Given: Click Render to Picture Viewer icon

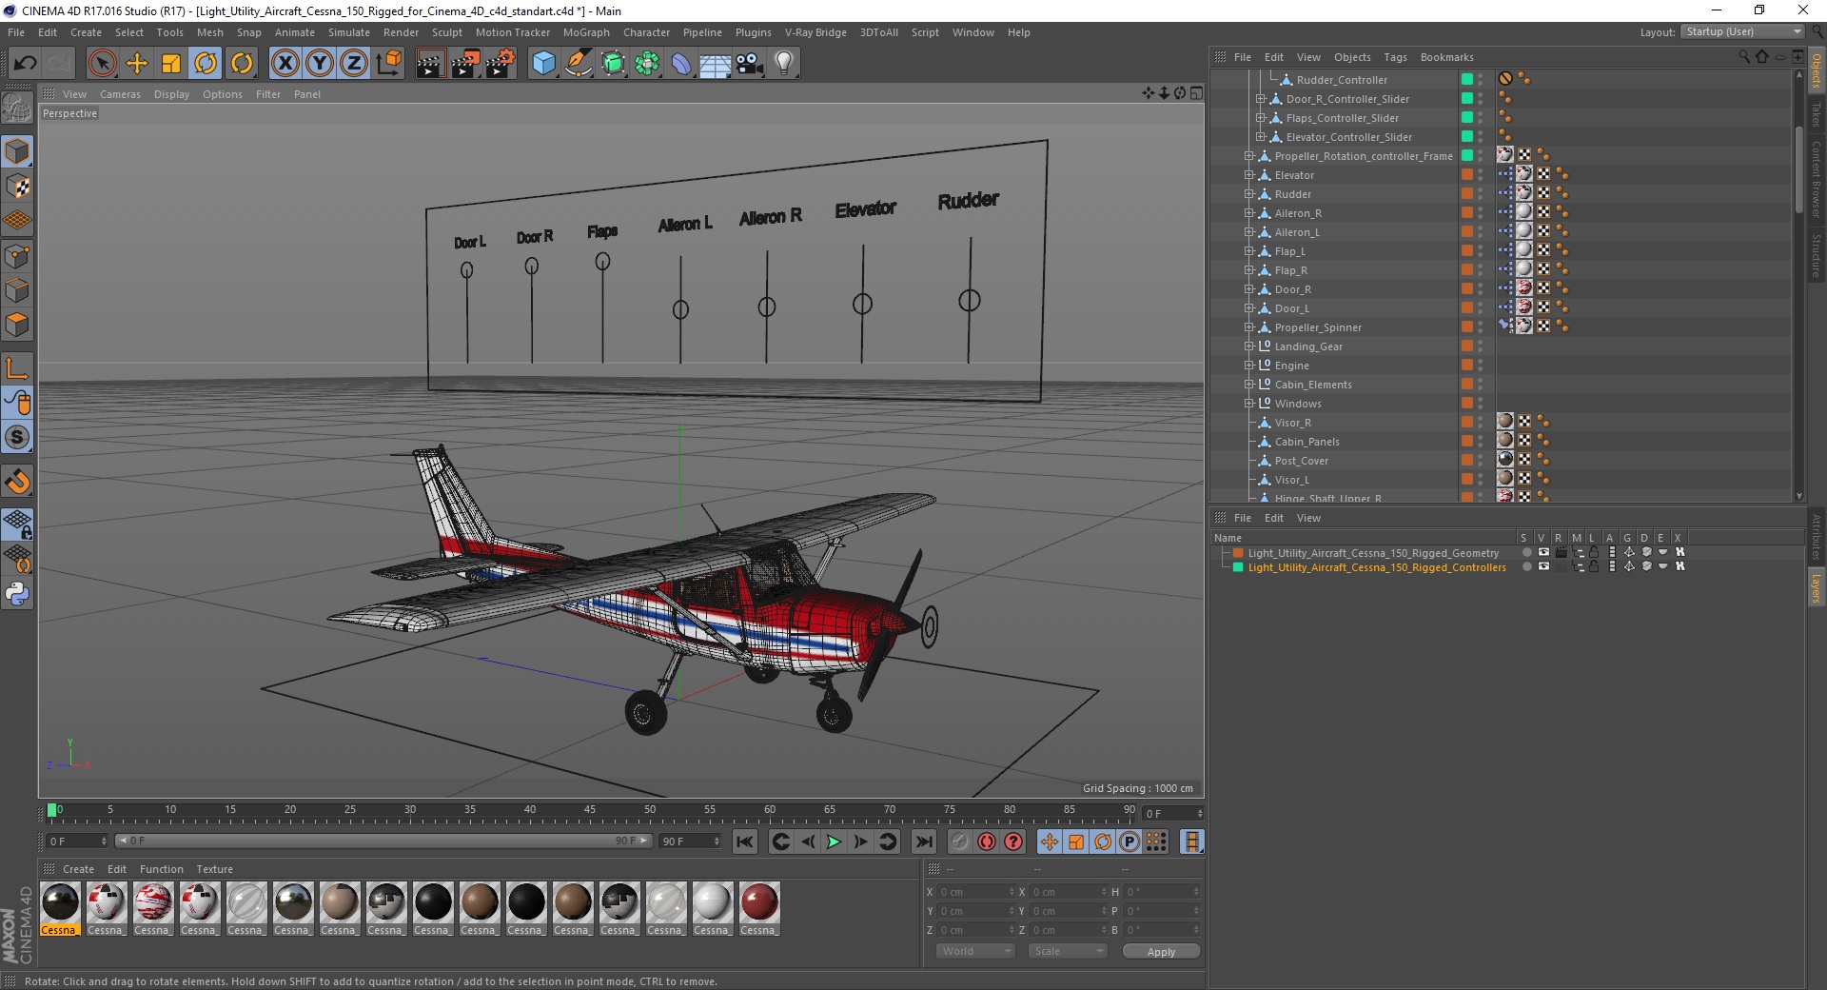Looking at the screenshot, I should click(x=465, y=64).
